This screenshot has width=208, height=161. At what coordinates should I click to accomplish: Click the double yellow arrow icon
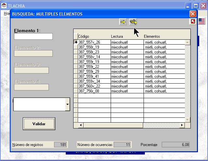point(133,22)
